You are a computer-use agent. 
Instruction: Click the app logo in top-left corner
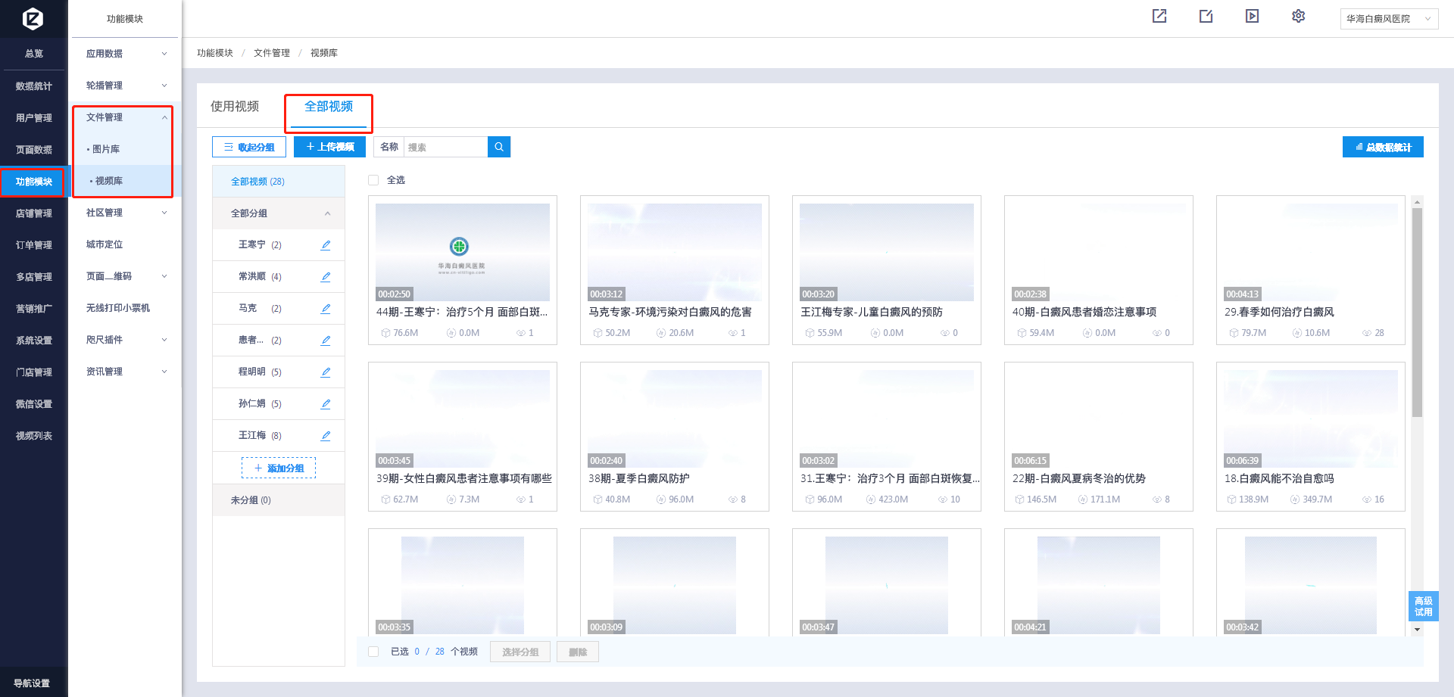pyautogui.click(x=33, y=18)
